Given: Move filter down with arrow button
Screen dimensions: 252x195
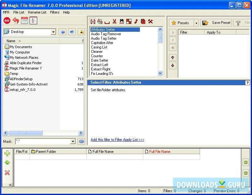Looking at the screenshot, I should pyautogui.click(x=173, y=65).
